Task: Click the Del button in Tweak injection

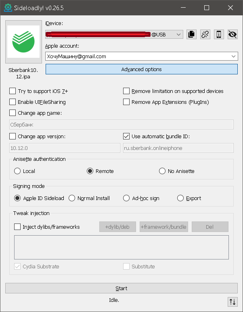Action: 210,227
